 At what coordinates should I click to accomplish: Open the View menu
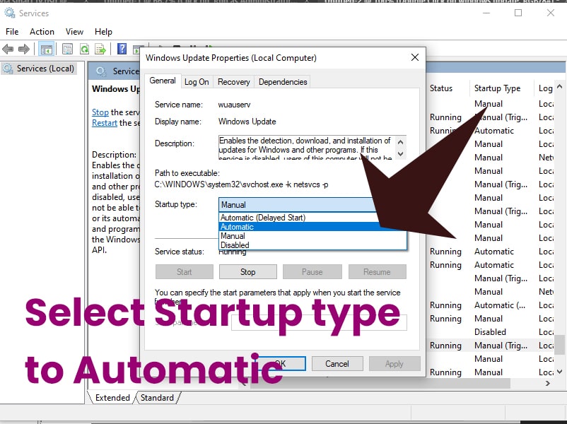pyautogui.click(x=74, y=32)
